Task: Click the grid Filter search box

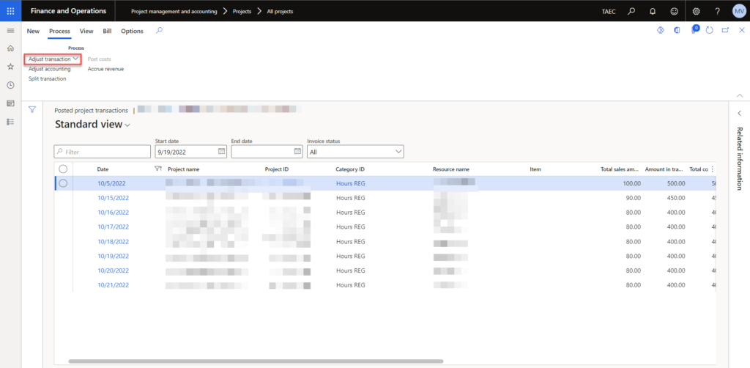Action: [103, 152]
